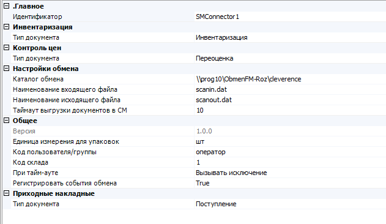Collapse the Инвентаризация category
This screenshot has height=224, width=386.
pos(6,26)
